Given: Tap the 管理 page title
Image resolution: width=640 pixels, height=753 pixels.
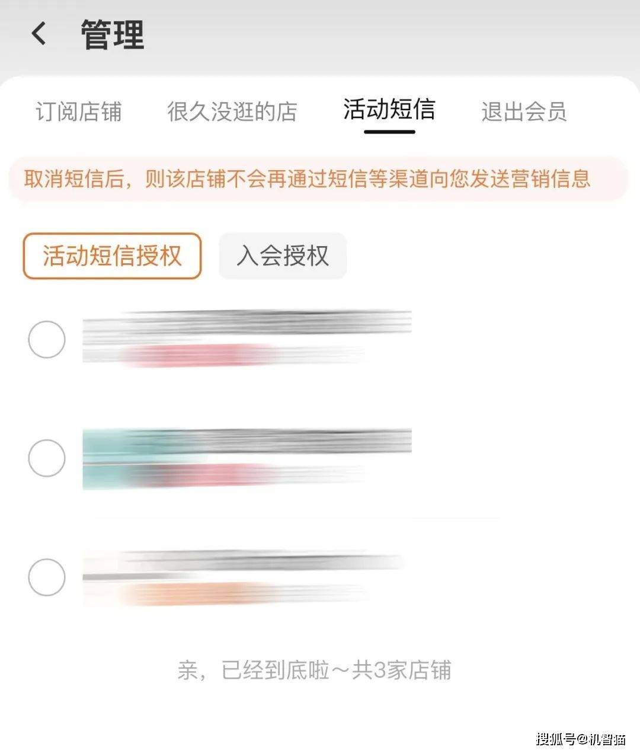Looking at the screenshot, I should 113,34.
